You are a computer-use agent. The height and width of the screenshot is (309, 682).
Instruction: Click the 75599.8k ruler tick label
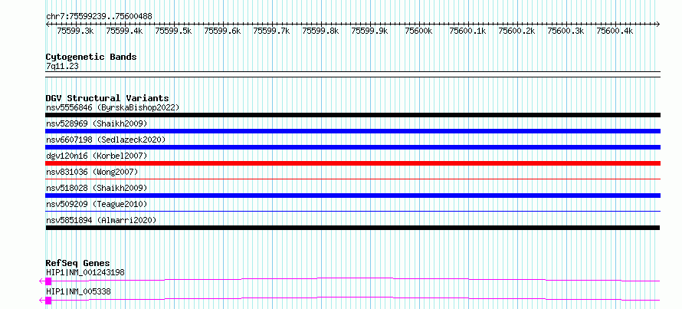(x=320, y=31)
